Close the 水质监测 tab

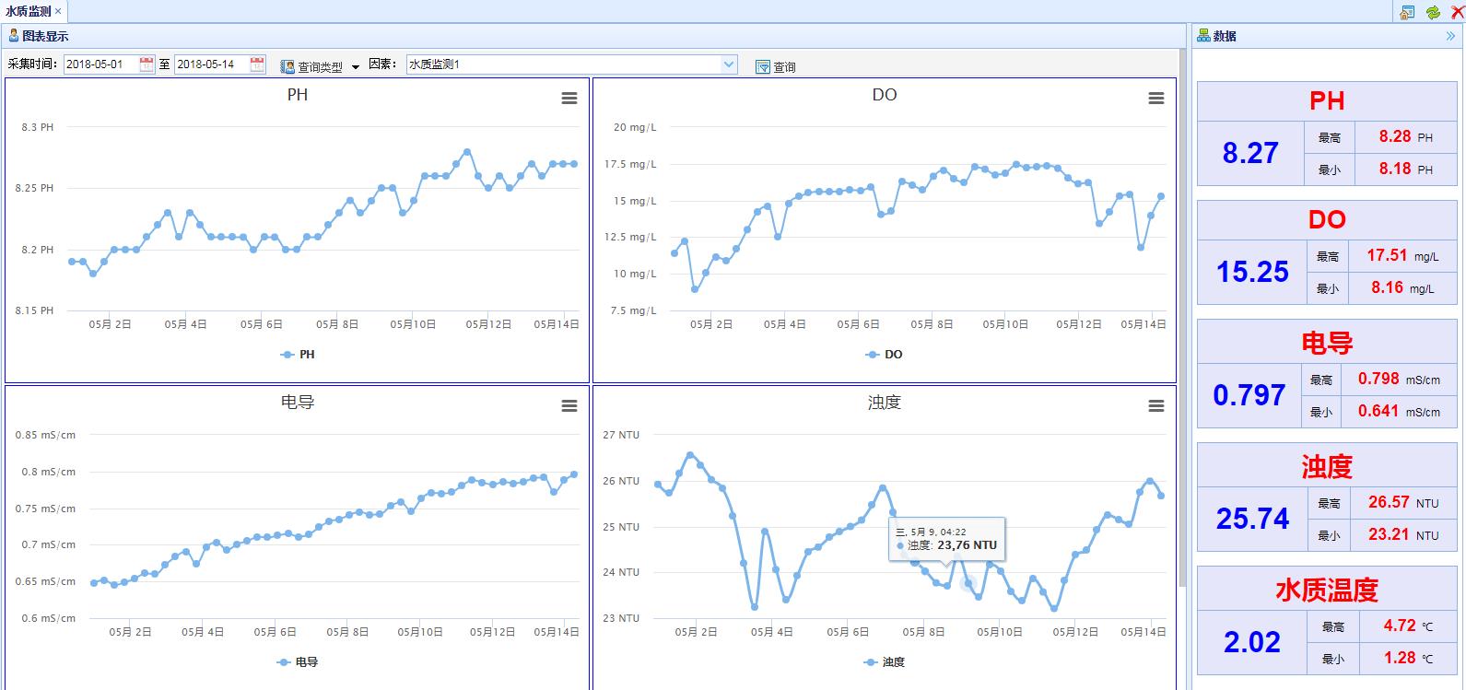pos(58,11)
